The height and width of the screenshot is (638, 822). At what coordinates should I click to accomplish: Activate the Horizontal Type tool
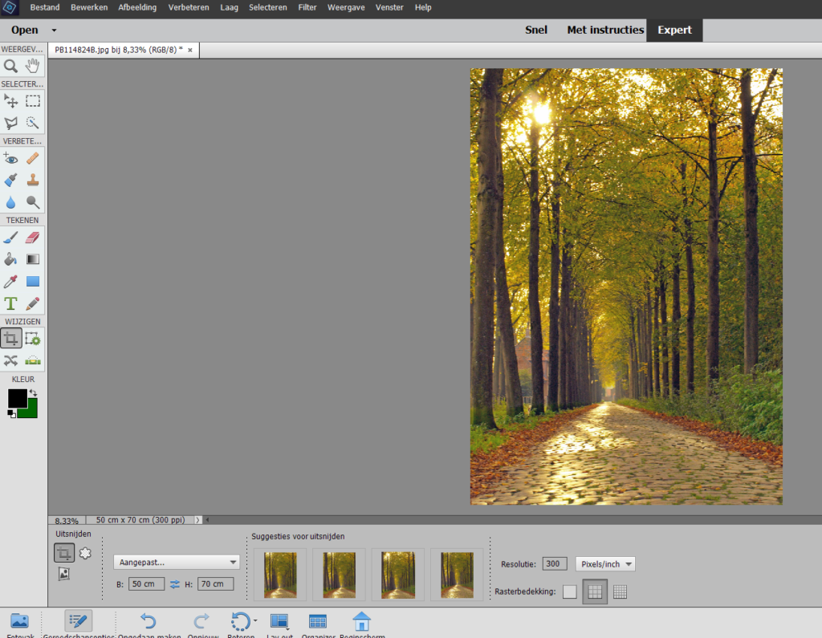(11, 303)
